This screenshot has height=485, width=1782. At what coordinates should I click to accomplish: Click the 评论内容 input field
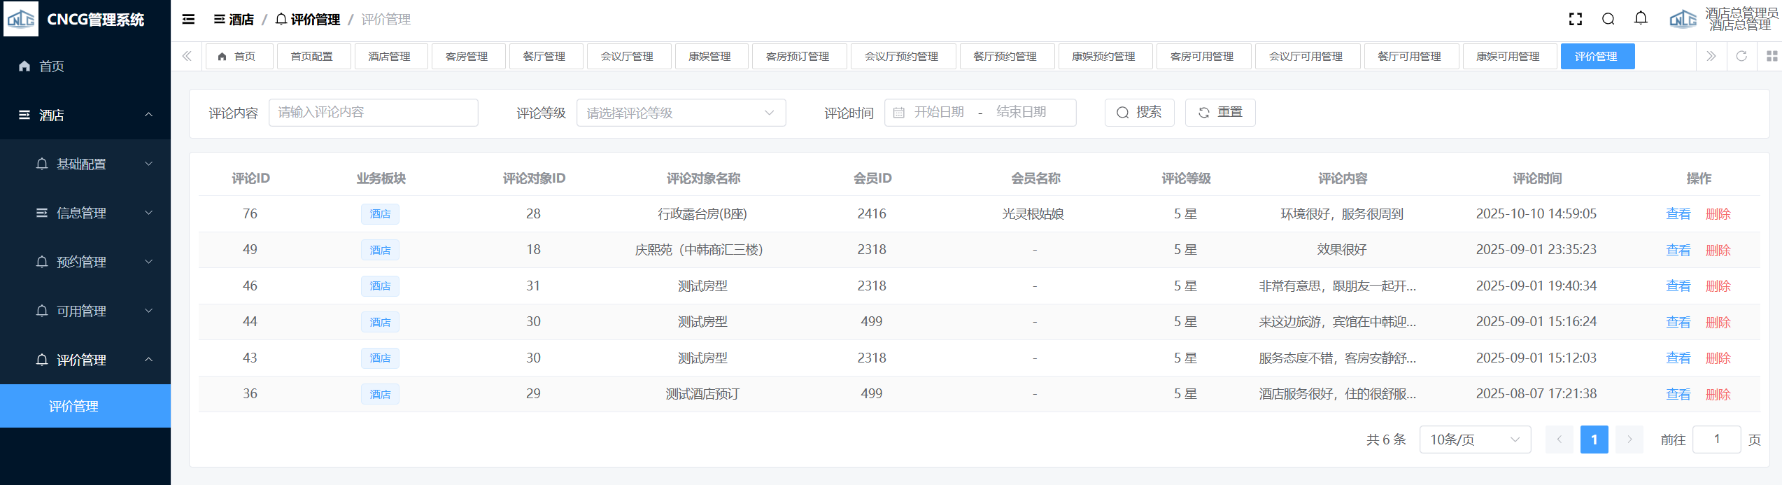click(373, 113)
